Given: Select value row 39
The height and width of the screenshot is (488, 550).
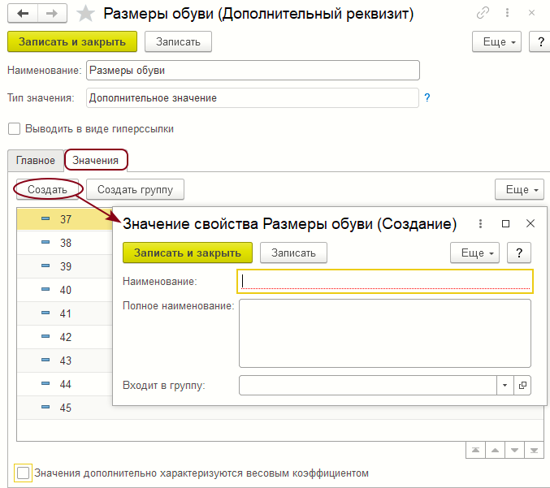Looking at the screenshot, I should [x=65, y=266].
